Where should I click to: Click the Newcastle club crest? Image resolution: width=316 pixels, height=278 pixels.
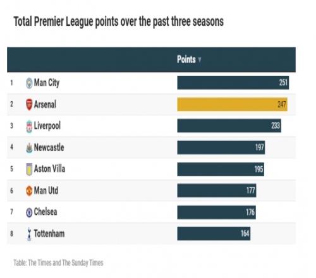[29, 148]
